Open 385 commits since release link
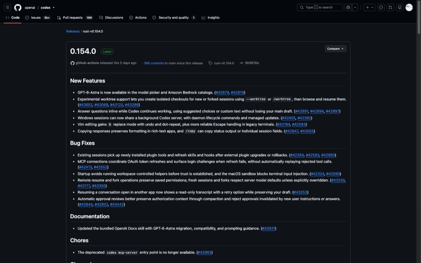421x263 pixels. click(154, 63)
